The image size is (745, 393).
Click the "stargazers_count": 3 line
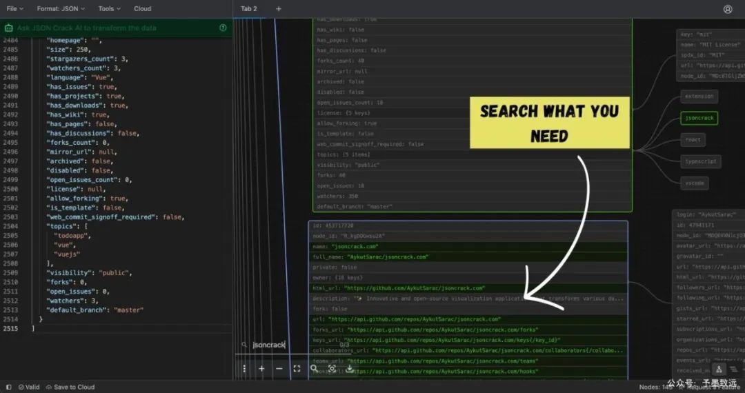click(x=88, y=59)
